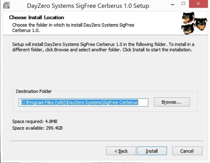210x163 pixels.
Task: Click the Space required: 4.8MB label
Action: click(x=35, y=121)
